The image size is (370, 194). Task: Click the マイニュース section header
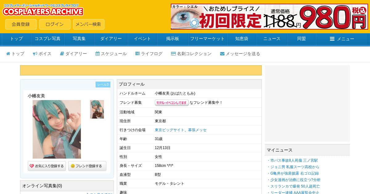[307, 150]
